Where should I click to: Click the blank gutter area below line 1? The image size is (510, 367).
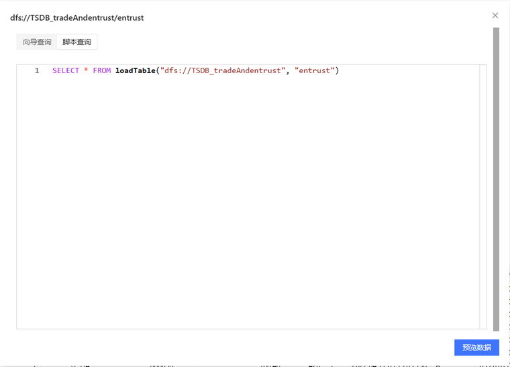coord(34,201)
